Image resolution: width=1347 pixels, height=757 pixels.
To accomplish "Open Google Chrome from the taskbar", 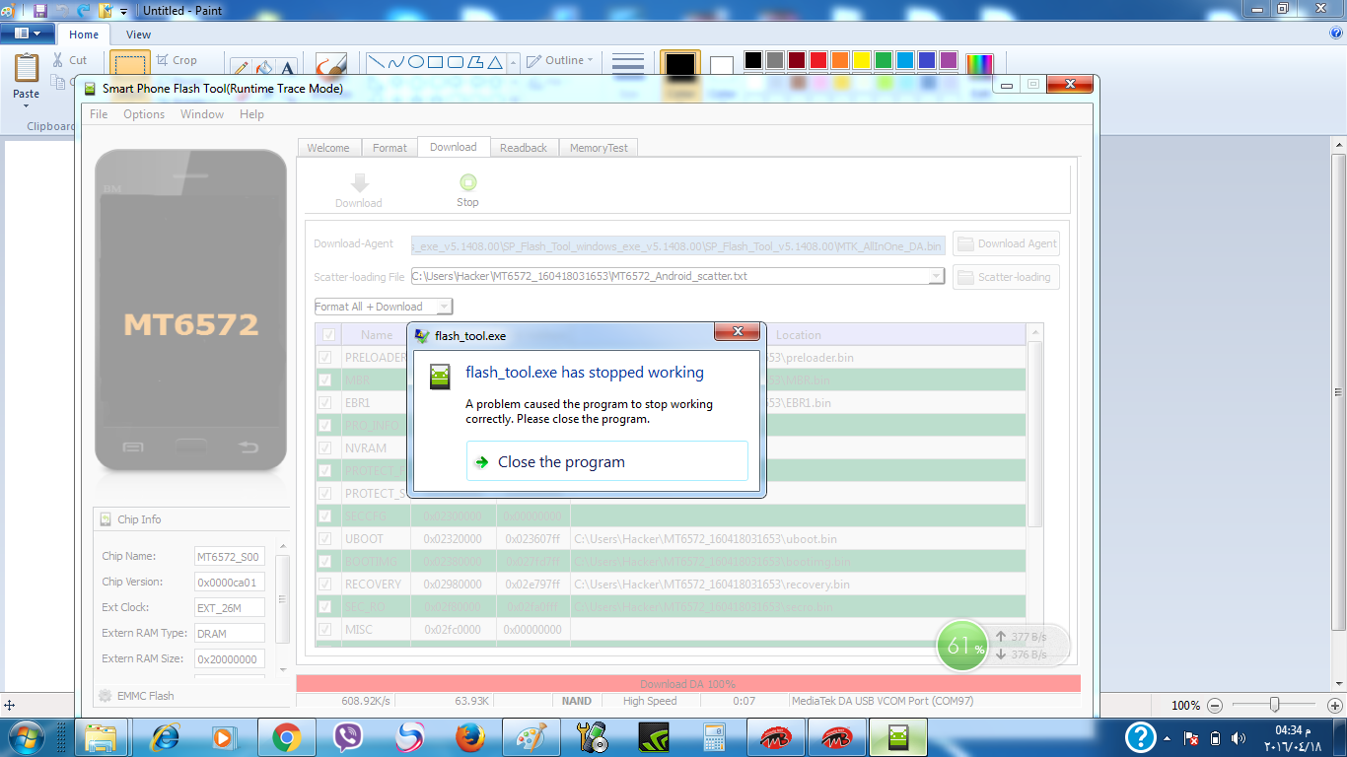I will point(287,737).
